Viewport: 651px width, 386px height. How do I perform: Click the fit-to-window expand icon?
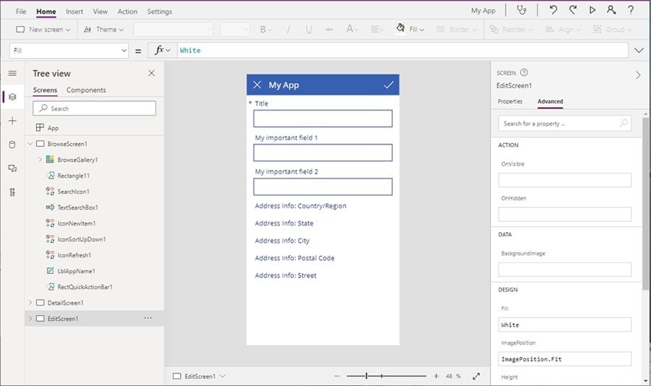point(476,377)
